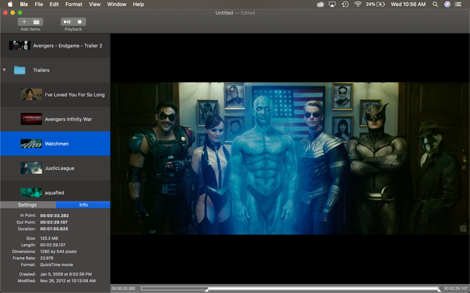
Task: Select I've Loved You For So Long
Action: coord(74,95)
